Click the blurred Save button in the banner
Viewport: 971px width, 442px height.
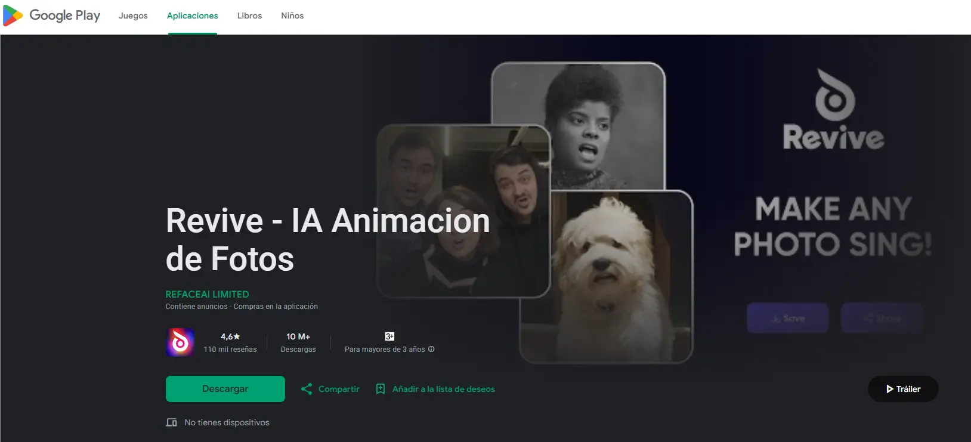[x=787, y=318]
